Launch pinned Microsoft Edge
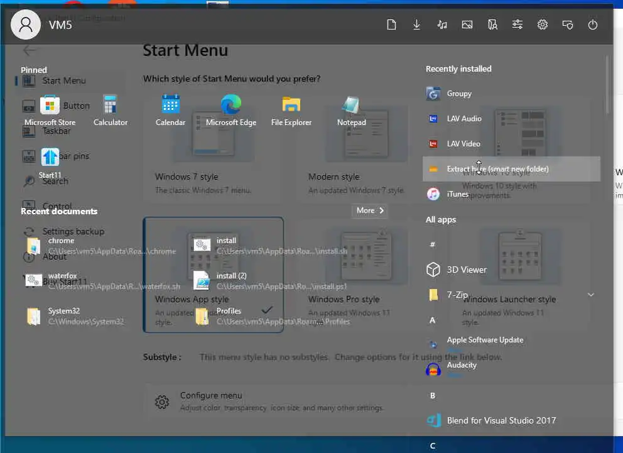This screenshot has height=453, width=623. [x=231, y=111]
